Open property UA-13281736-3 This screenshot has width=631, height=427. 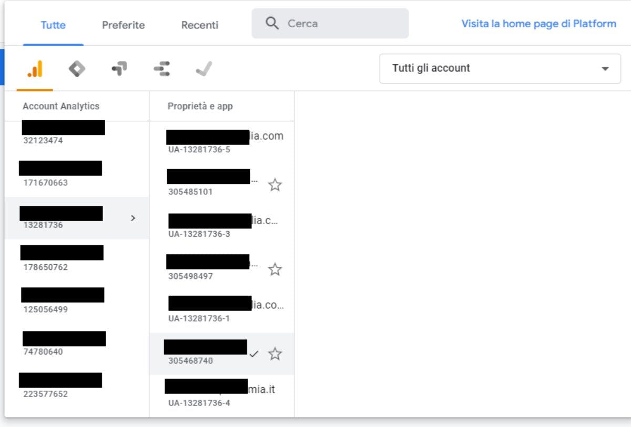pos(222,227)
